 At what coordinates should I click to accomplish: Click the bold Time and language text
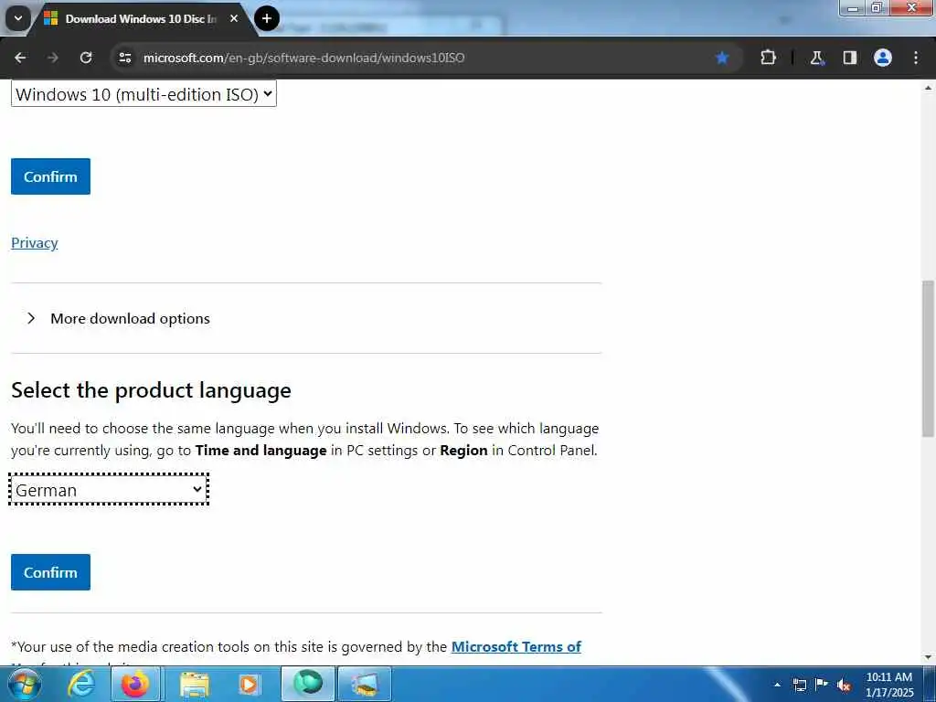pyautogui.click(x=261, y=450)
